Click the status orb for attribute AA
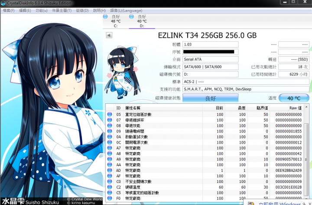Viewport: 312px width, 205px height. tap(110, 165)
